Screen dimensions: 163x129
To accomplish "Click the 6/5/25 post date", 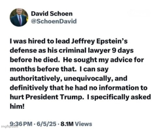I will pos(46,124).
